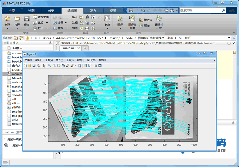Click code folder in the address path
The image size is (239, 167).
pyautogui.click(x=129, y=38)
